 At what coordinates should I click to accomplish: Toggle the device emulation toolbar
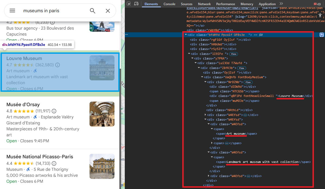pyautogui.click(x=136, y=4)
